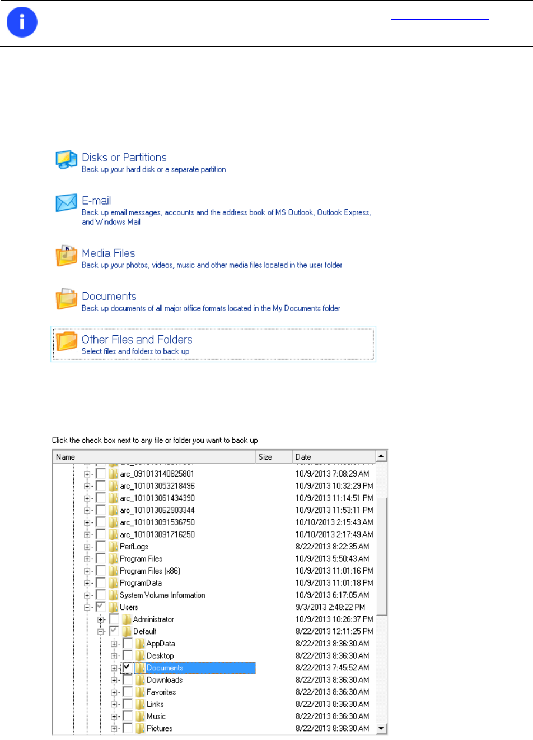
Task: Sort by the Date column header
Action: click(x=334, y=457)
